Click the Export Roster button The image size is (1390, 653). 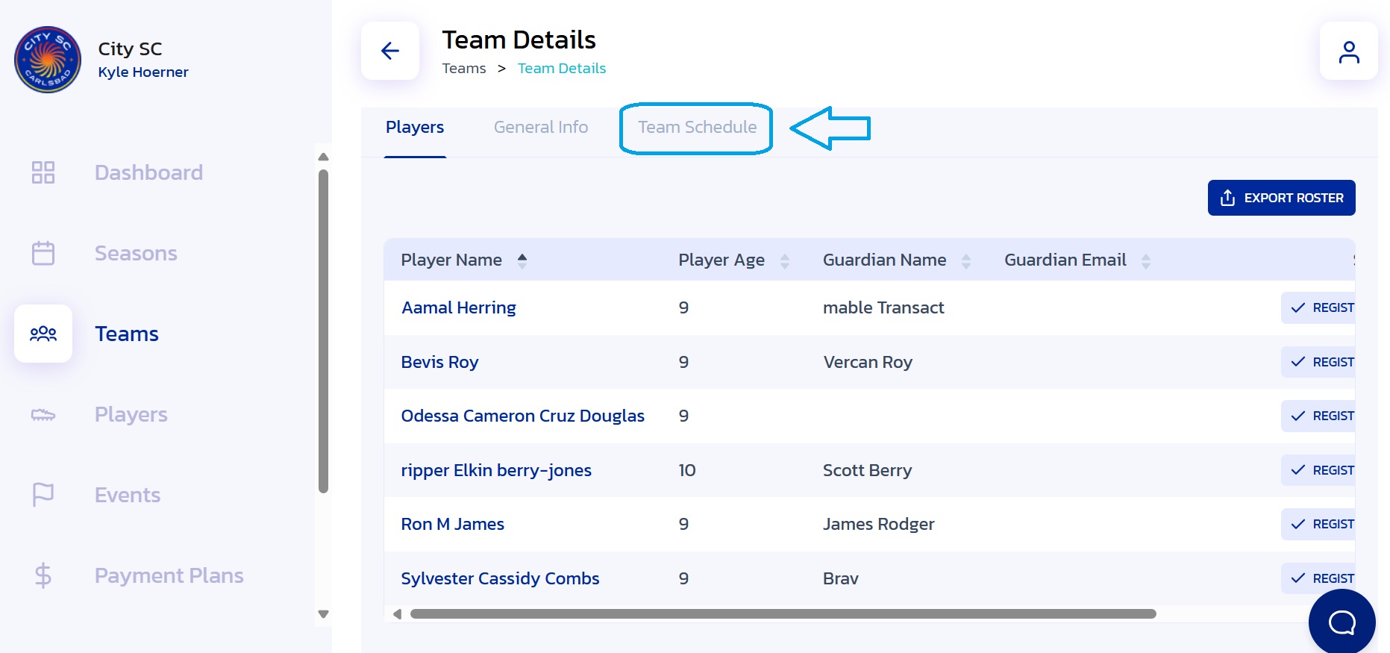1281,198
